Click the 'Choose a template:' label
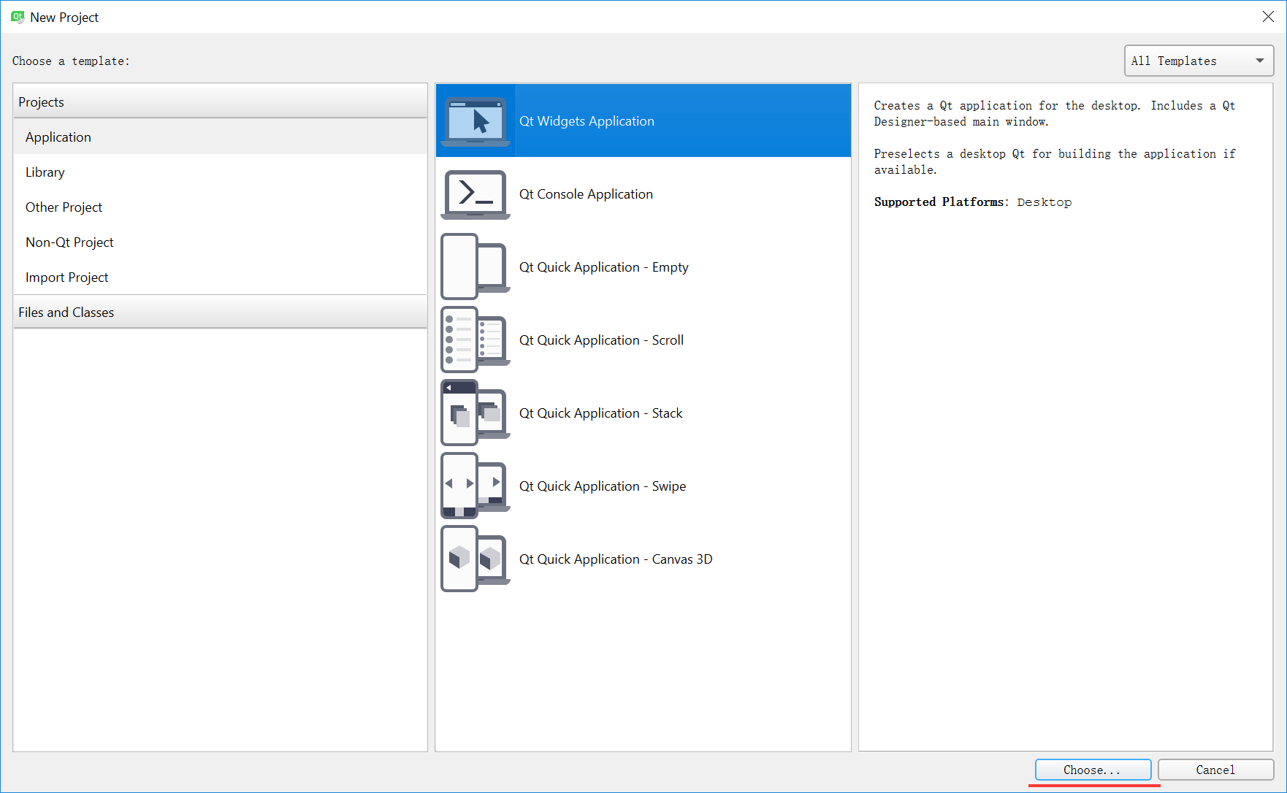Viewport: 1287px width, 793px height. click(71, 61)
